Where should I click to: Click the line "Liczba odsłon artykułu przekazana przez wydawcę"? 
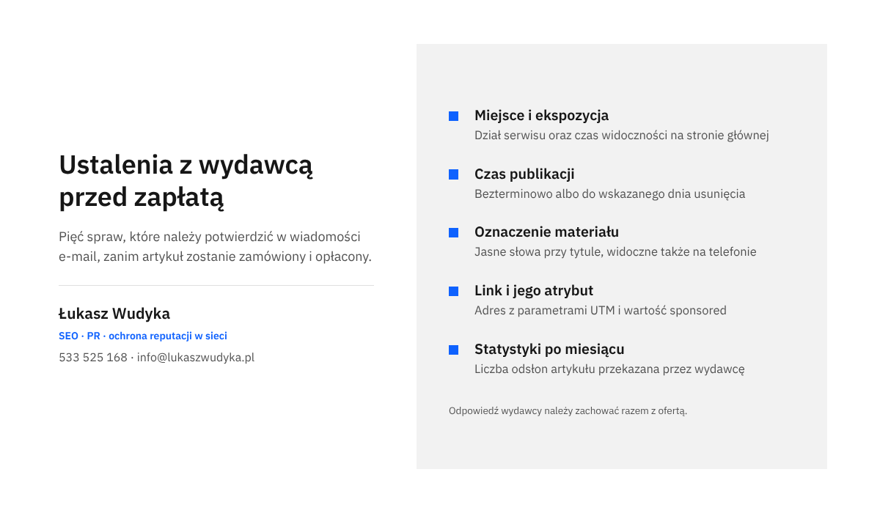click(609, 369)
